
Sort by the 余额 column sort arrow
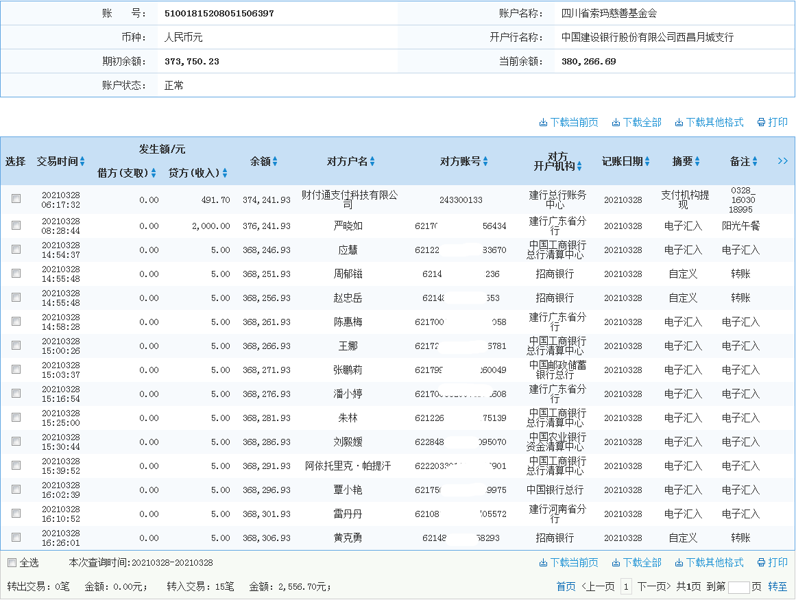(x=274, y=162)
